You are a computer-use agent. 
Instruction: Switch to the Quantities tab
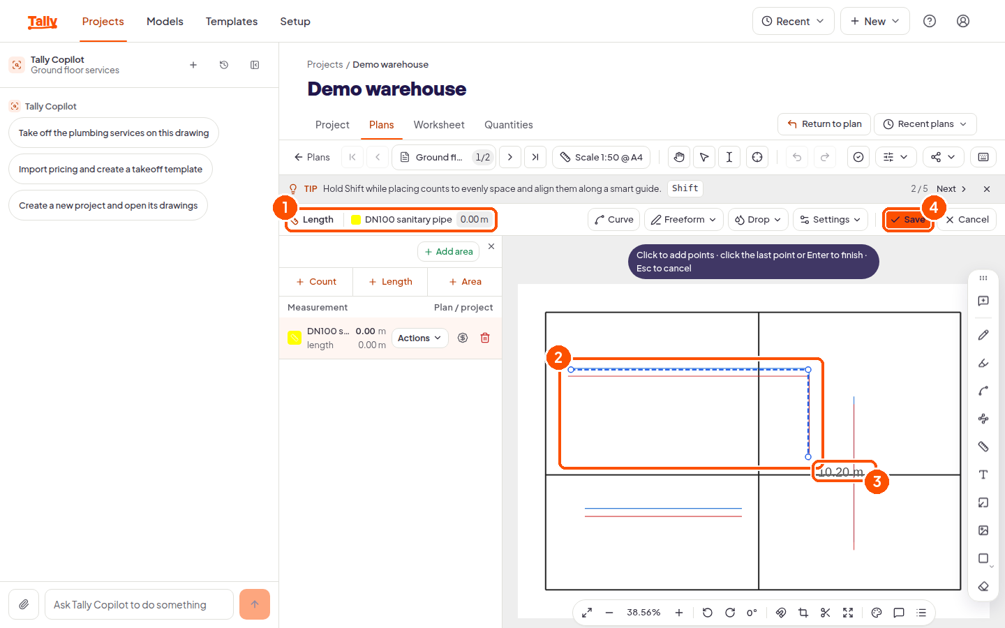[x=509, y=125]
